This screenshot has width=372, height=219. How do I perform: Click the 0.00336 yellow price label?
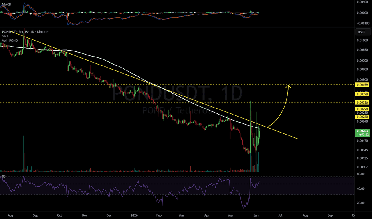pos(362,102)
